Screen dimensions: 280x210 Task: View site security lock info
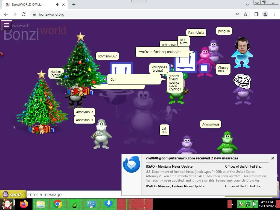pyautogui.click(x=34, y=14)
